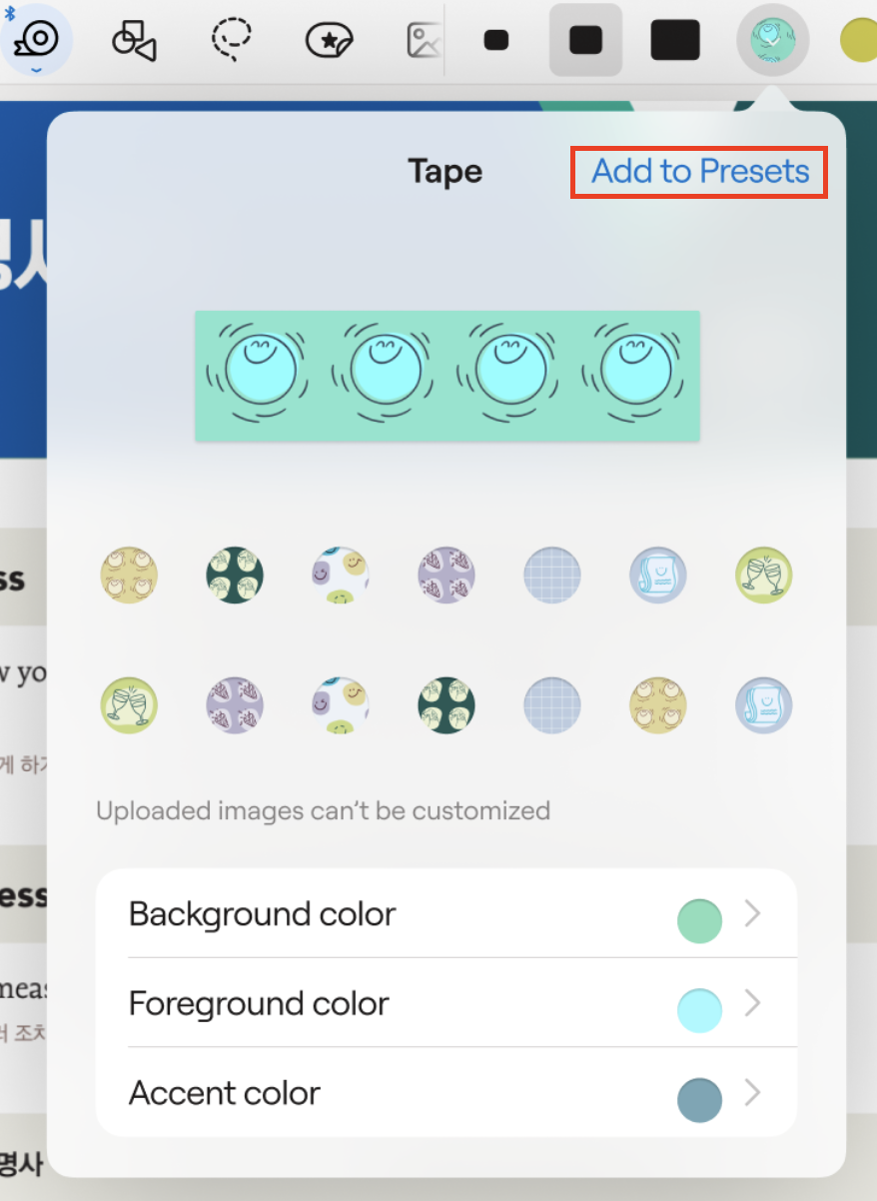Choose the strawberry pattern in second row
This screenshot has height=1201, width=877.
[x=235, y=703]
